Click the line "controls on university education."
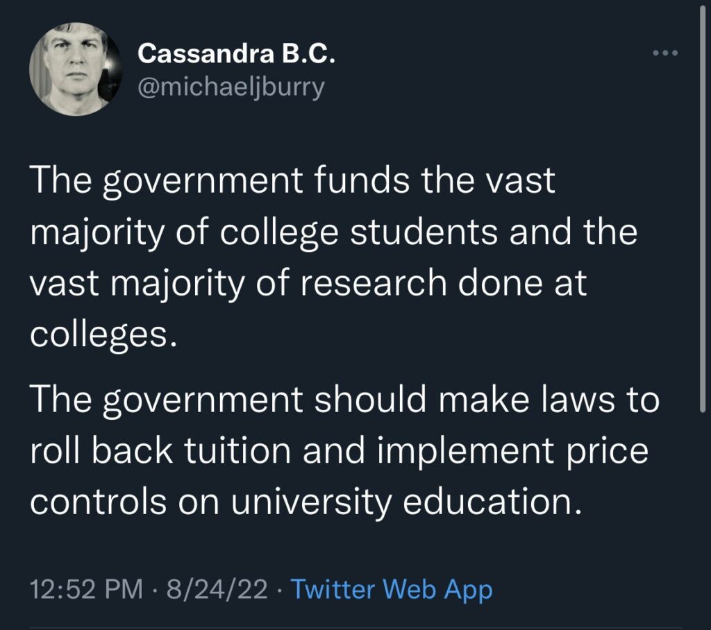711x630 pixels. click(x=304, y=502)
